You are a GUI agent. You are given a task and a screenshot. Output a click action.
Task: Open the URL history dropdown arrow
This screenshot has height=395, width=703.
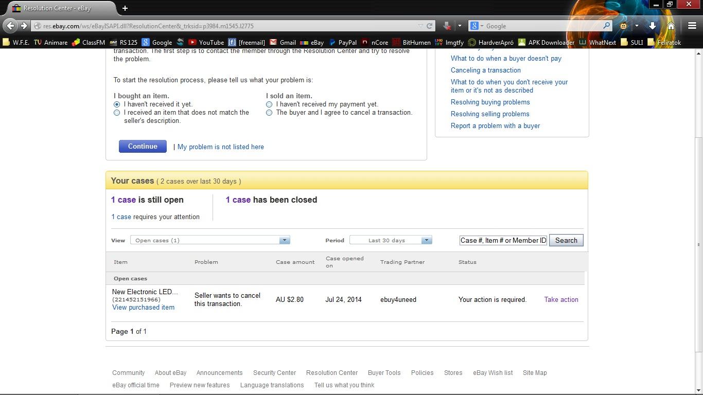point(420,26)
